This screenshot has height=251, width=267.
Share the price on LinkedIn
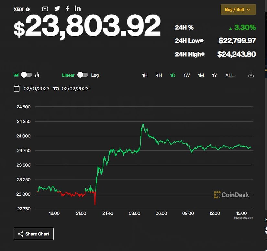[x=78, y=9]
